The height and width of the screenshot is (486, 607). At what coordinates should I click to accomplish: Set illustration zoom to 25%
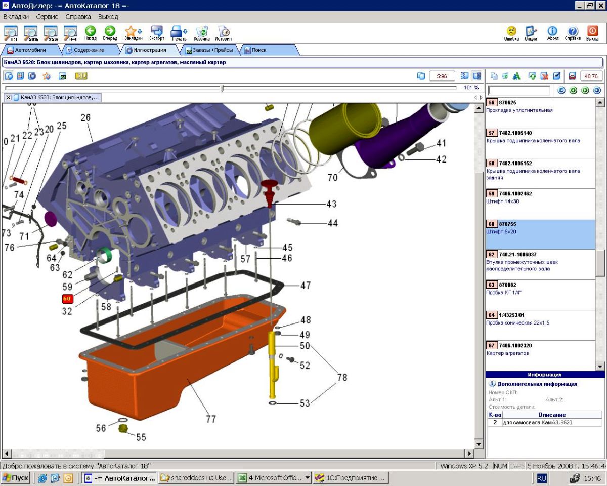51,33
